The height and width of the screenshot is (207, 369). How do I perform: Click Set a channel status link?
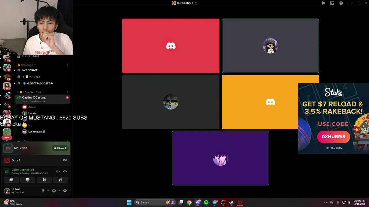pyautogui.click(x=34, y=101)
